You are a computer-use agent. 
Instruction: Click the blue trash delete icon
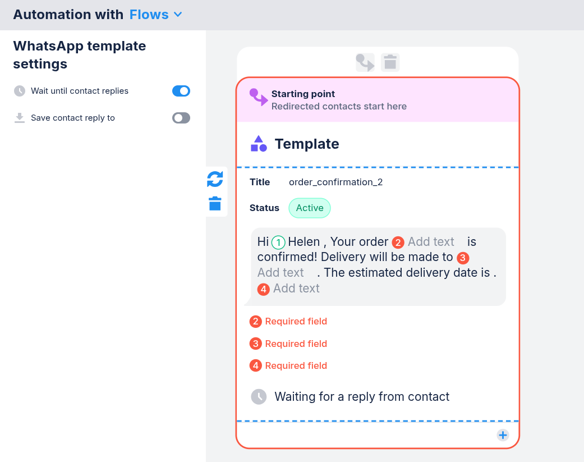(x=215, y=204)
